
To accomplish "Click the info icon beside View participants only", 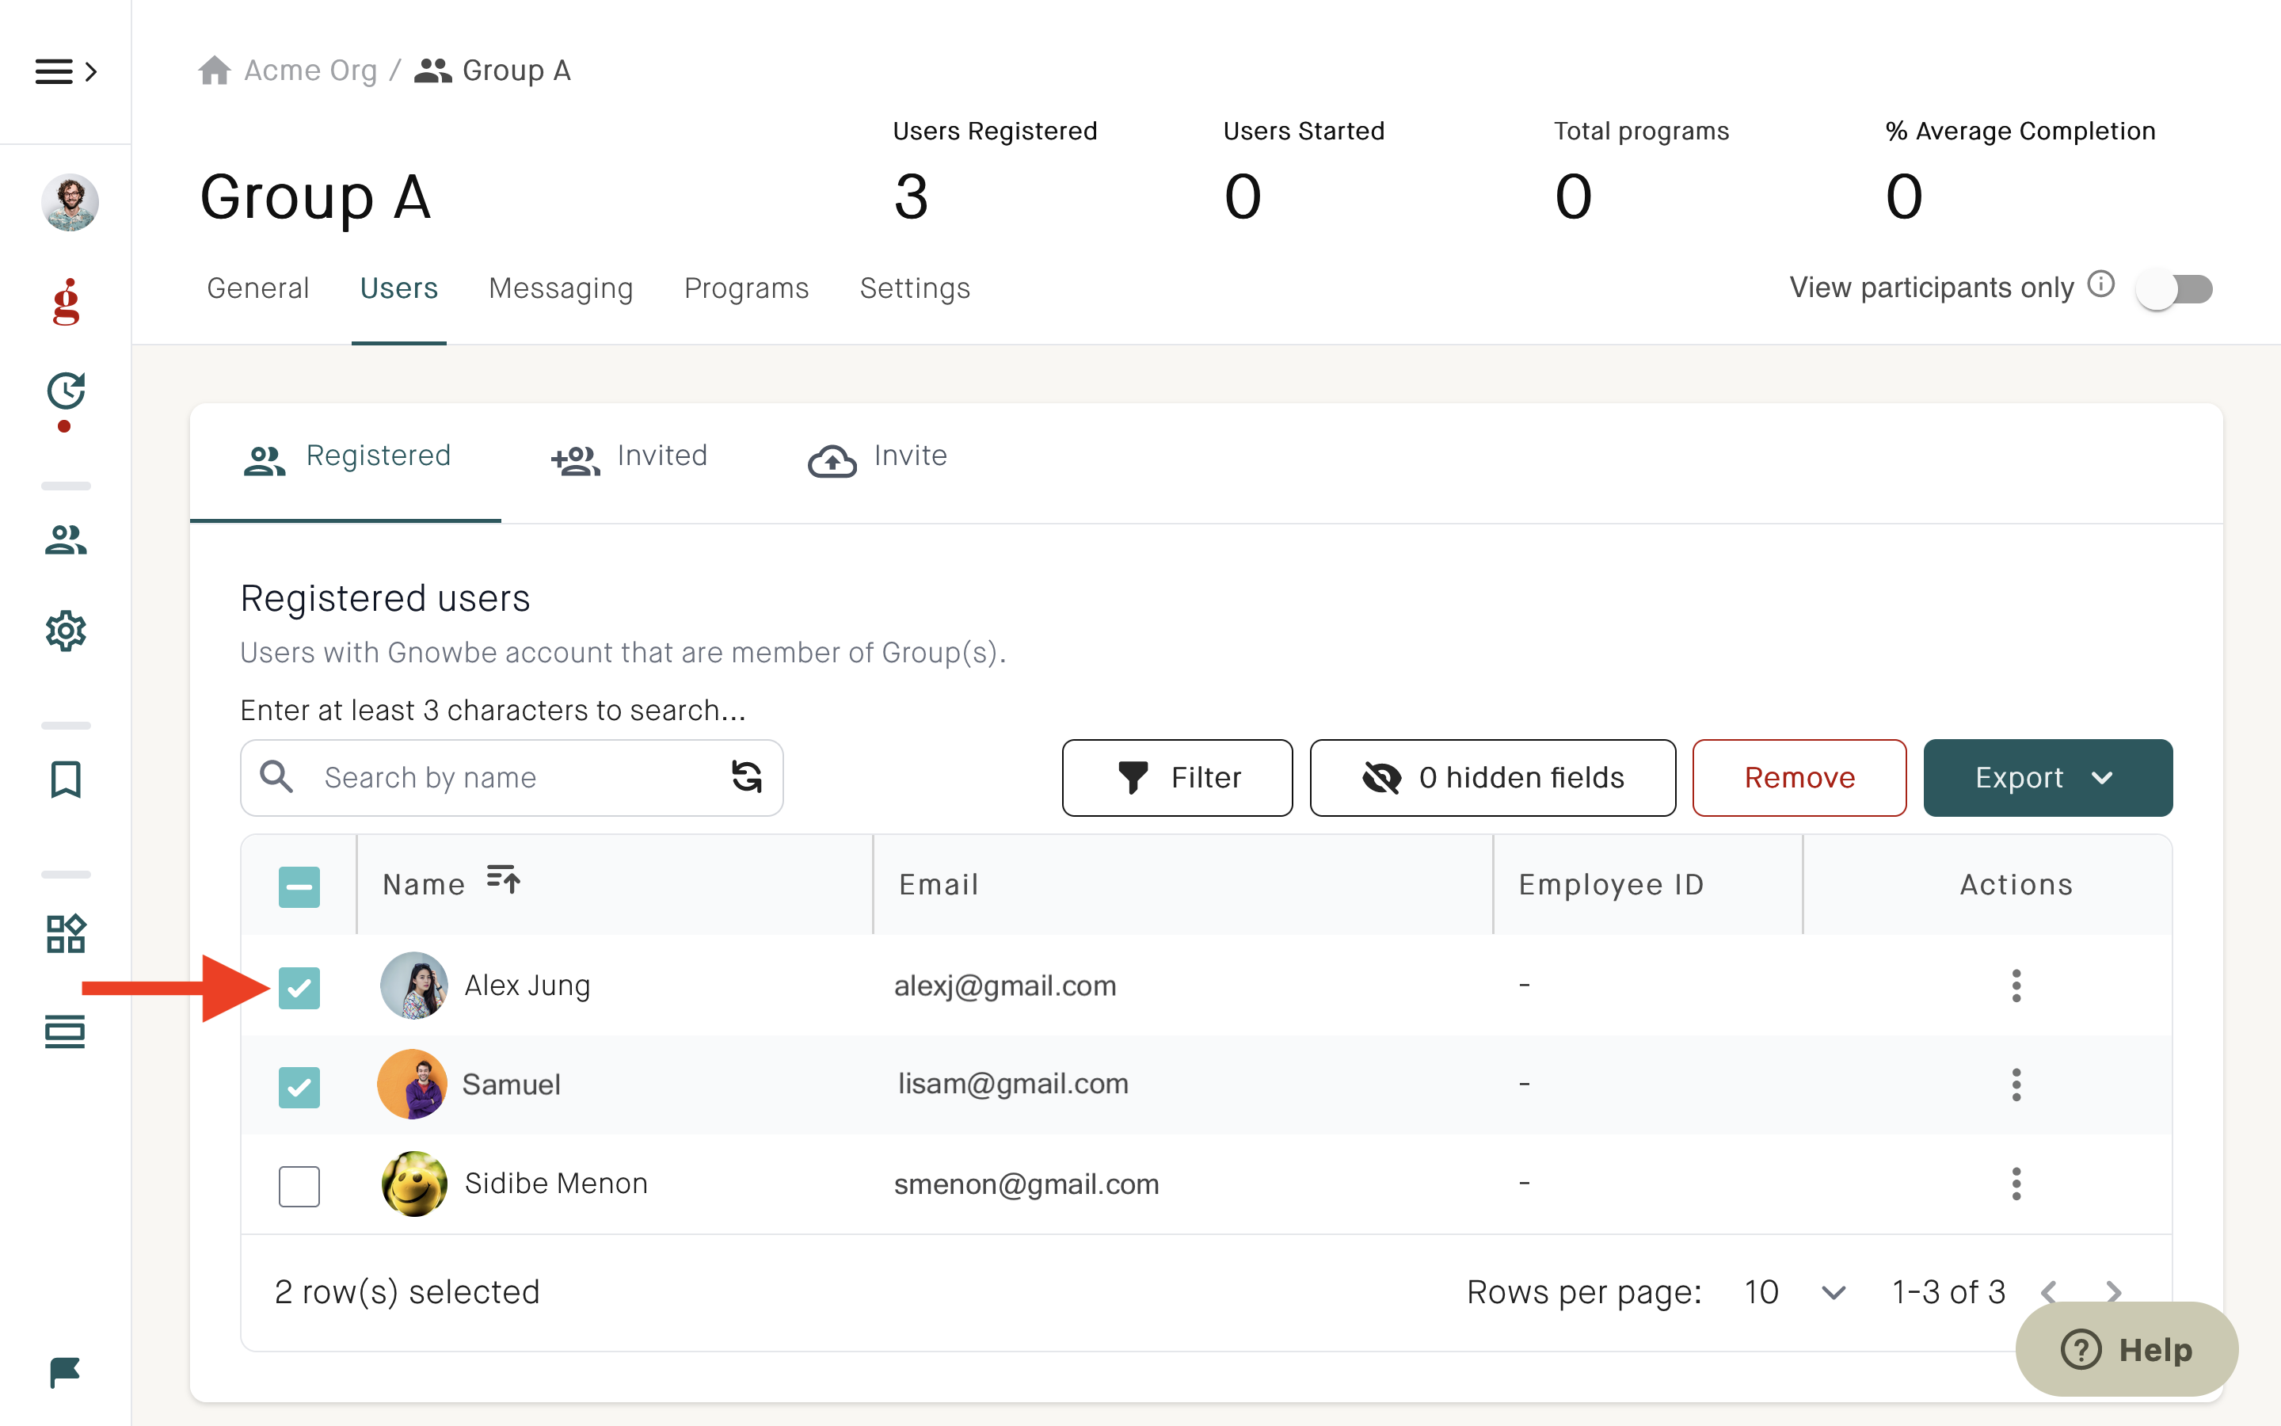I will [2101, 284].
